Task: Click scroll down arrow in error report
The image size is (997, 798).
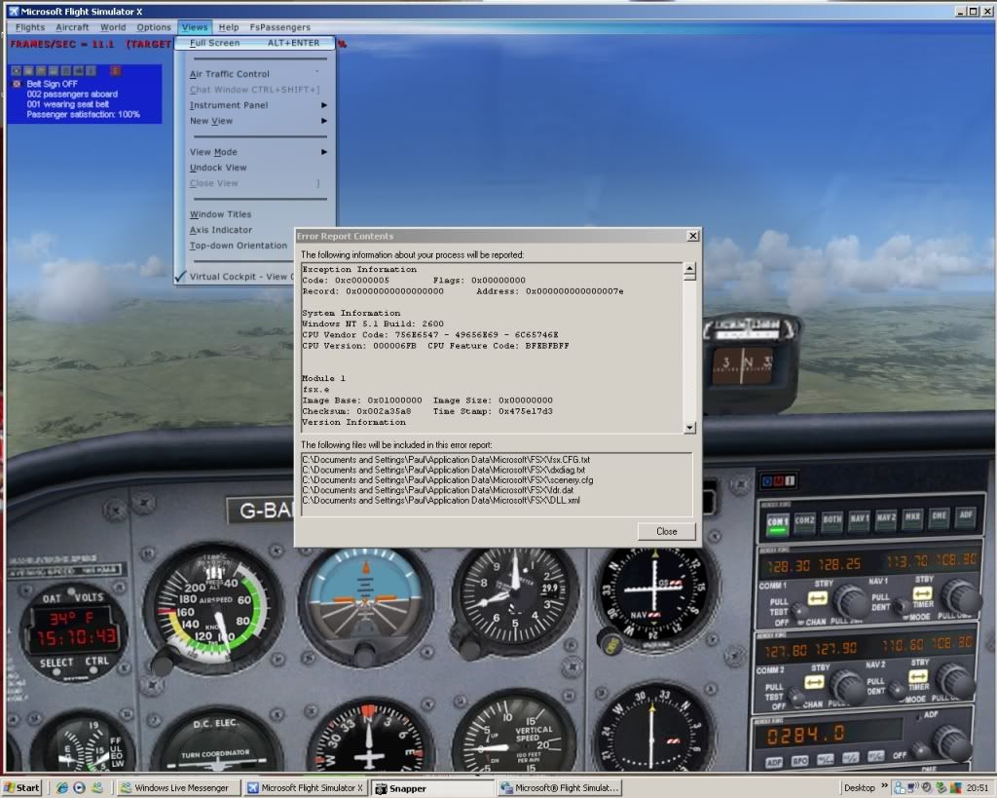Action: (x=689, y=428)
